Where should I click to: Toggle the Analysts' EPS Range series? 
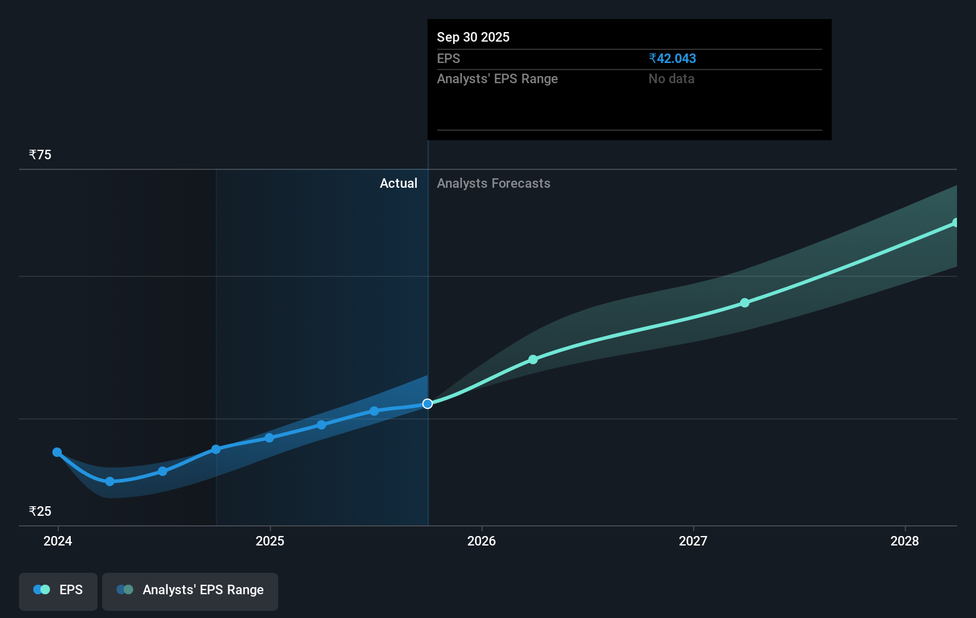190,591
